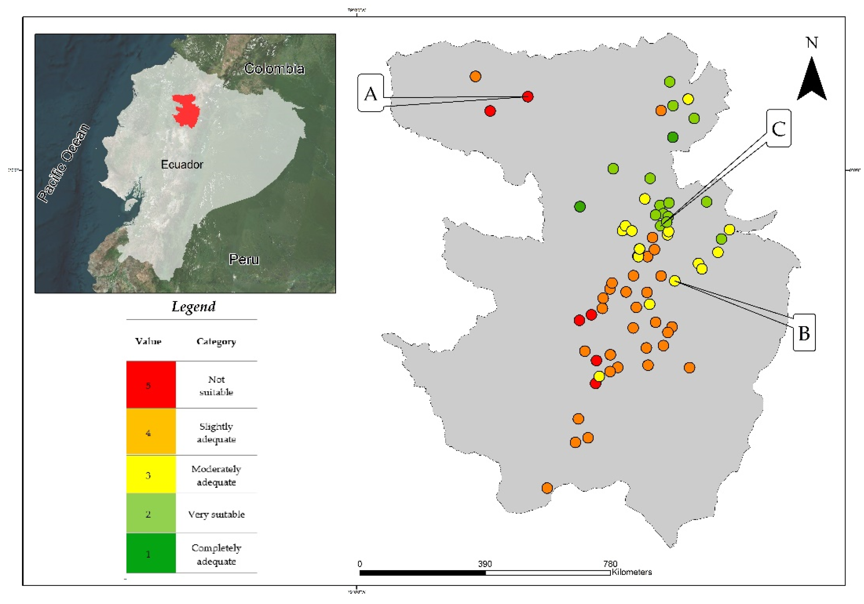
Task: Click the red marker callout A points to
Action: (x=528, y=97)
